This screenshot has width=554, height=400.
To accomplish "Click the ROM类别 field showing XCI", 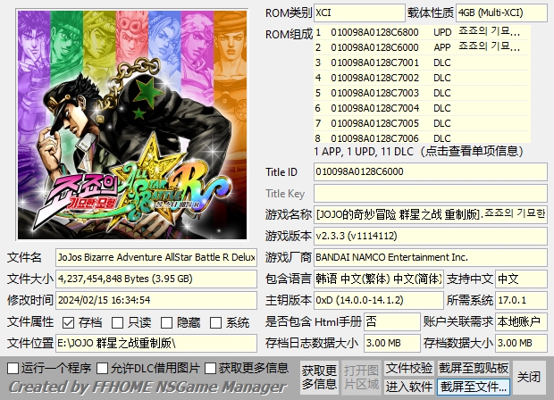I will coord(359,13).
